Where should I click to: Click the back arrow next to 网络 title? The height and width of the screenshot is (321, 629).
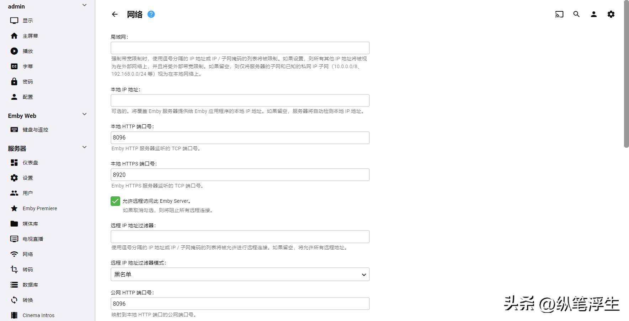click(x=114, y=14)
